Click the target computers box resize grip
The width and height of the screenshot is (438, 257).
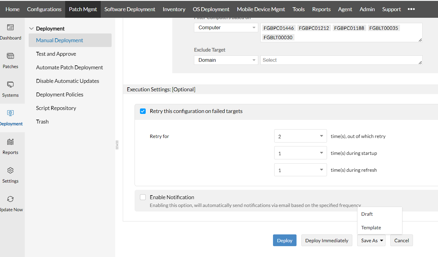tap(420, 40)
